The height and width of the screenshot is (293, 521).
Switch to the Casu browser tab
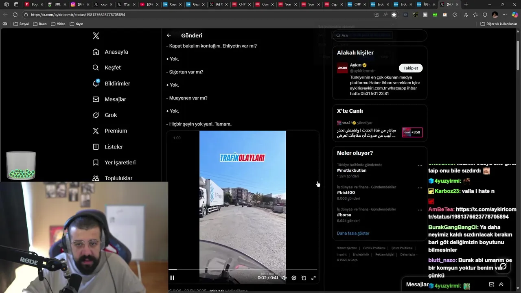tap(172, 4)
